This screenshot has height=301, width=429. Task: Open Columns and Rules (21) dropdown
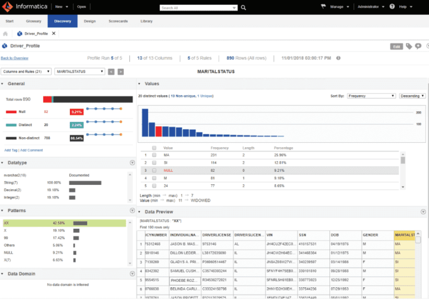[26, 72]
